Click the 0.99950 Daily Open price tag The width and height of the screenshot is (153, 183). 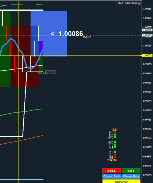[x=51, y=72]
